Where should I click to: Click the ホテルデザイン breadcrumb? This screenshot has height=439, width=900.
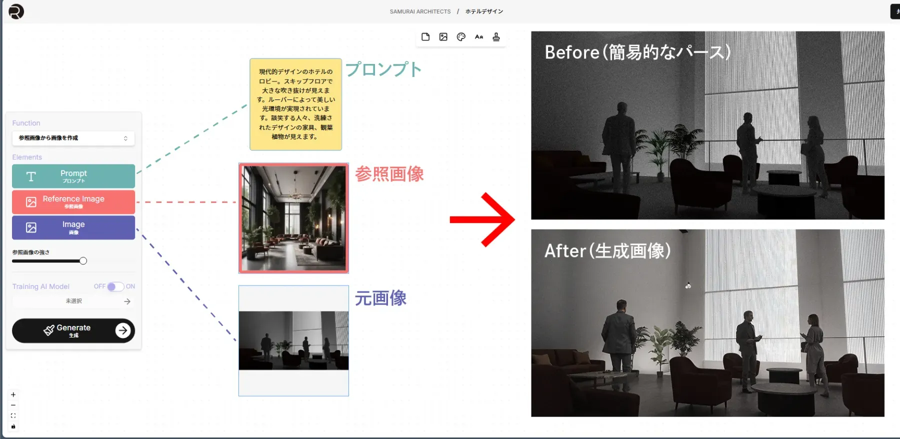click(484, 11)
